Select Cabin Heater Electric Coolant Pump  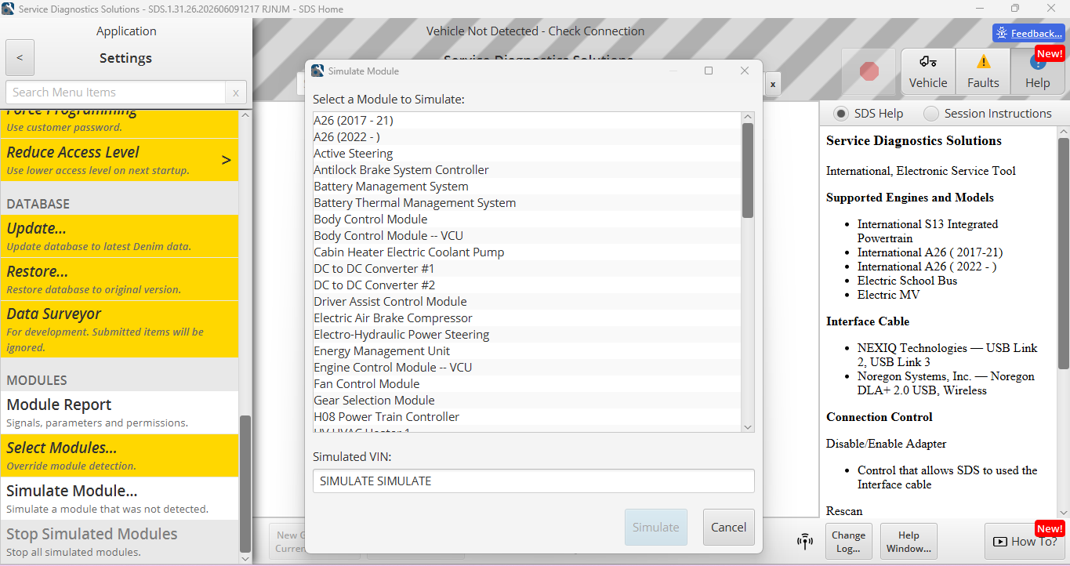(x=527, y=252)
